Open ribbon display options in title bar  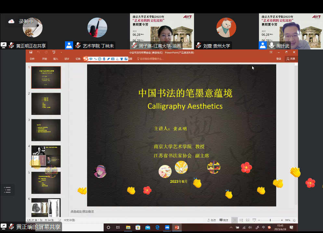pos(271,52)
